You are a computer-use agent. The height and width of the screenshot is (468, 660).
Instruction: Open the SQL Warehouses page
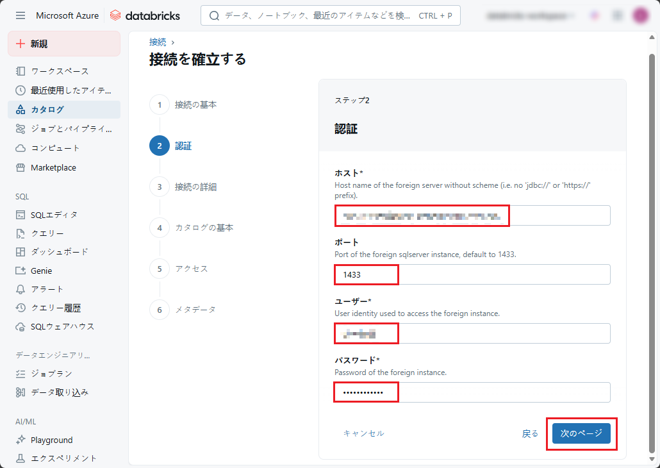point(62,327)
